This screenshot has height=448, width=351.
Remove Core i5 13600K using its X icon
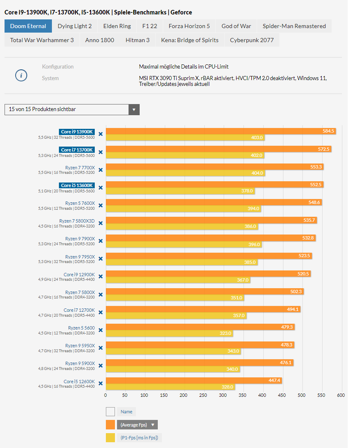pos(101,187)
